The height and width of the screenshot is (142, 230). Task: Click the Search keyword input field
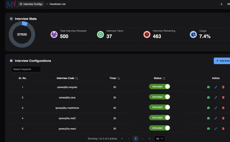coord(26,69)
